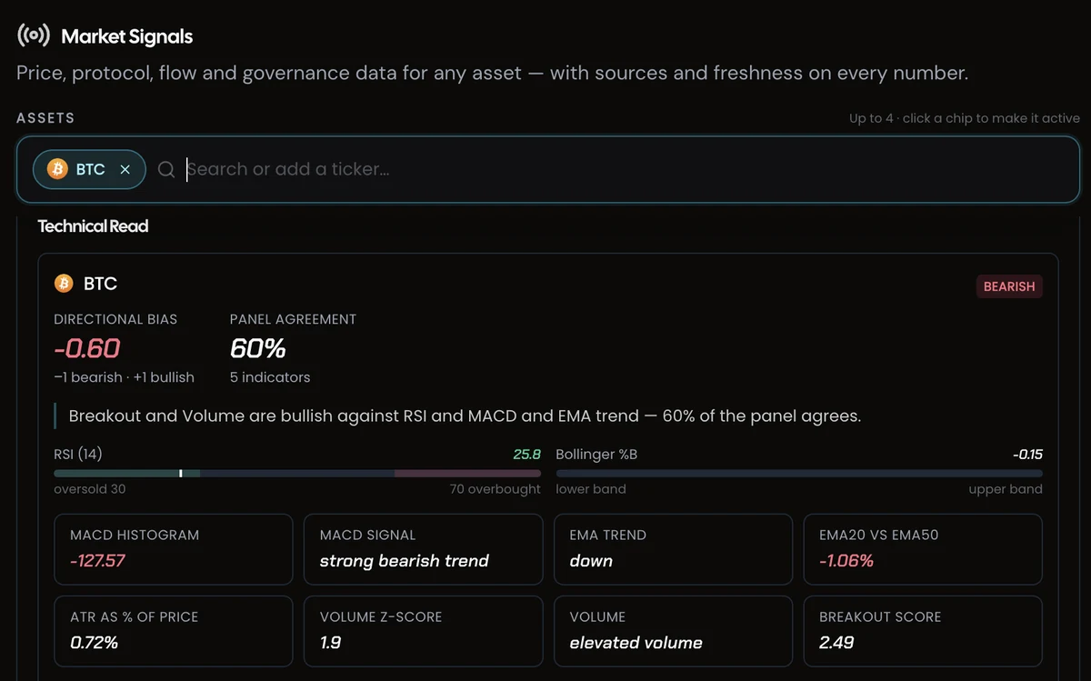Click the 'upper band' label
The width and height of the screenshot is (1091, 681).
(1006, 489)
